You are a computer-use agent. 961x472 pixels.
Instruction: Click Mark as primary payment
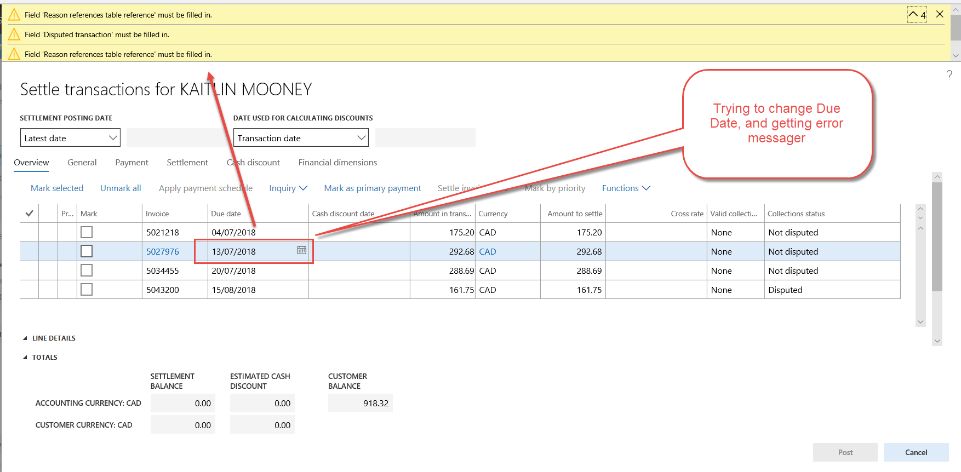tap(373, 188)
